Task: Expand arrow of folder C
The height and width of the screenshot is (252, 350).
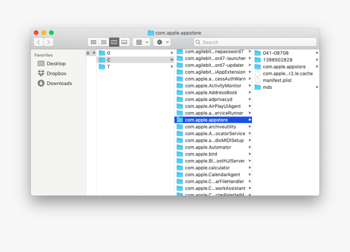Action: coord(172,60)
